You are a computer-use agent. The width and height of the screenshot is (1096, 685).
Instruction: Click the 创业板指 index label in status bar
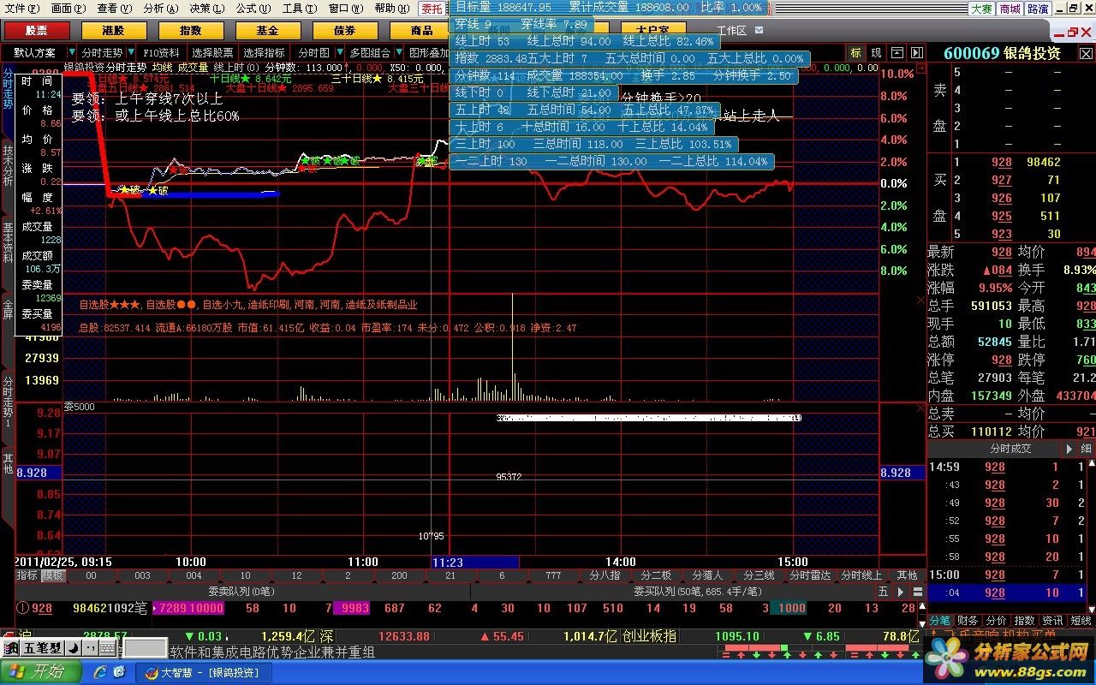click(x=649, y=636)
